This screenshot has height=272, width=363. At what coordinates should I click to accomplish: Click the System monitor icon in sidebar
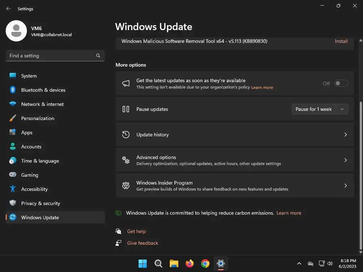coord(13,76)
